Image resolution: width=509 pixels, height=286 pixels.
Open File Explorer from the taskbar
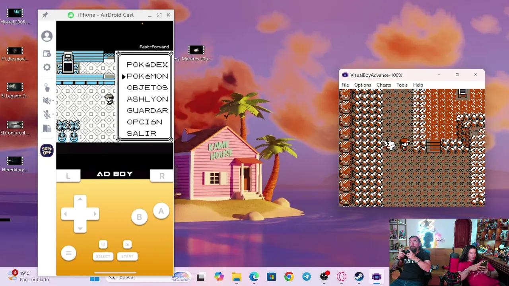(237, 277)
